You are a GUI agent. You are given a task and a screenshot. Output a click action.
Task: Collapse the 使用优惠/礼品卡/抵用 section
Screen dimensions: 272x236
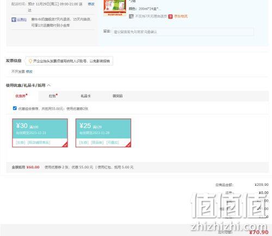(49, 85)
